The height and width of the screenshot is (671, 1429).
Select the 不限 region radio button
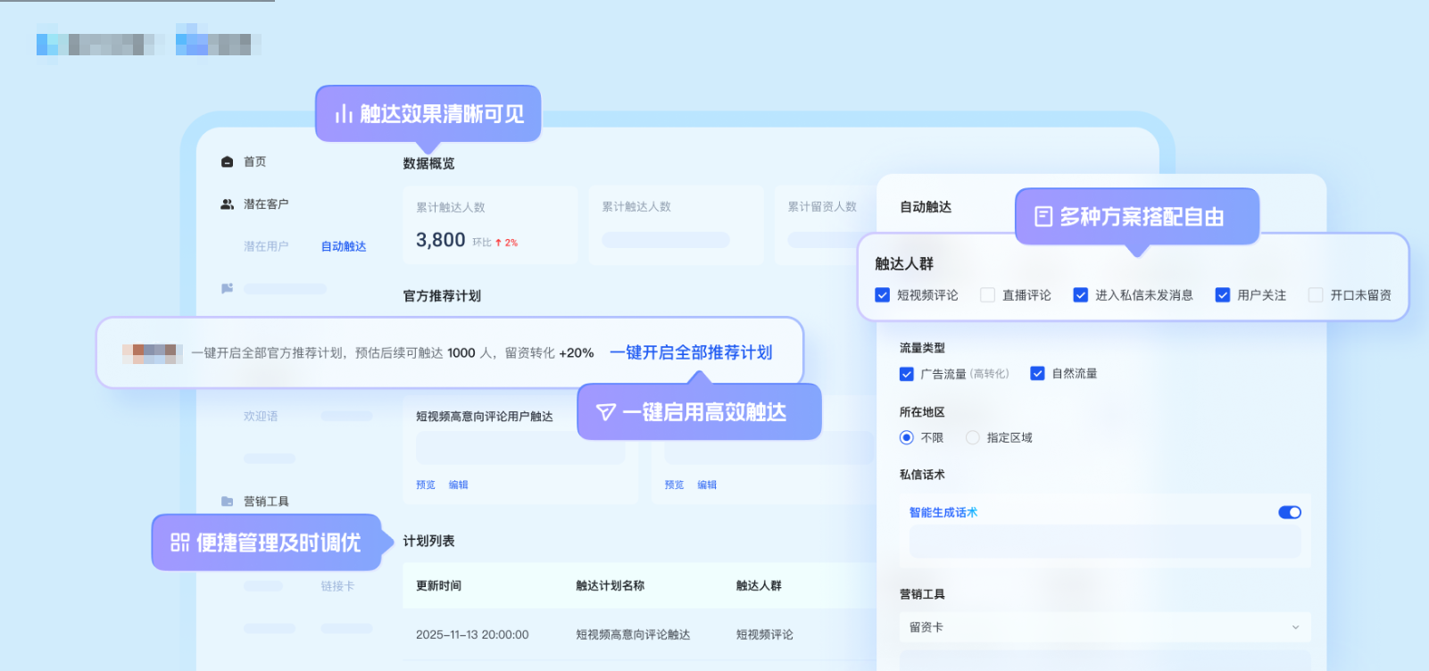click(x=906, y=437)
